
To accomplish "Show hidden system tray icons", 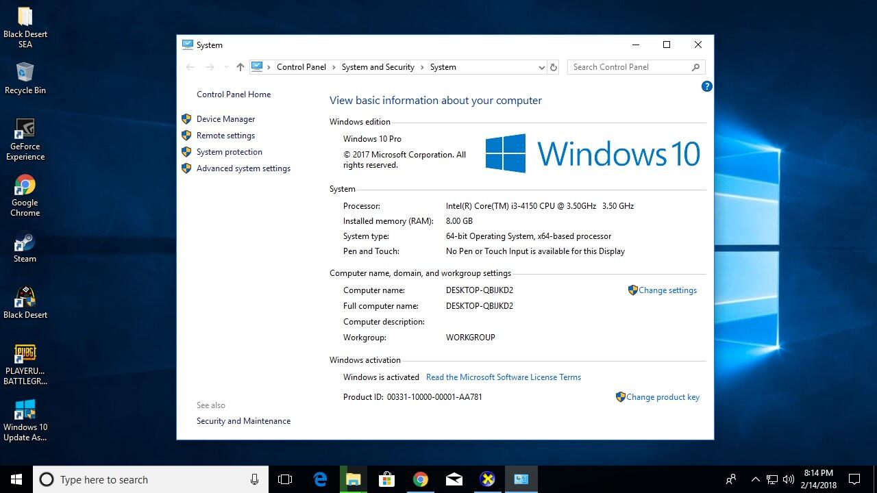I will (755, 479).
